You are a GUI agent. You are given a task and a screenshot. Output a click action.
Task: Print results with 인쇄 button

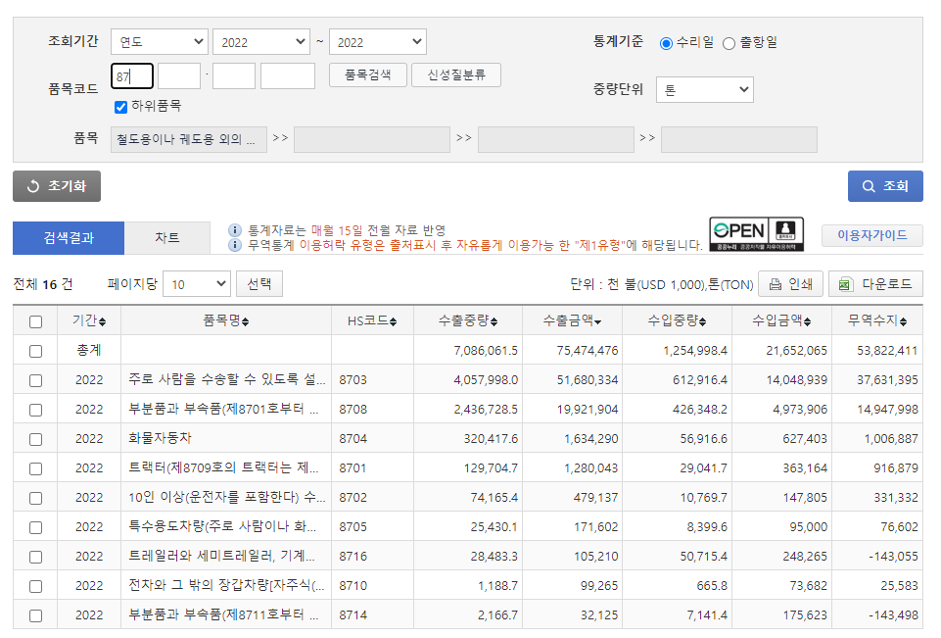coord(790,283)
